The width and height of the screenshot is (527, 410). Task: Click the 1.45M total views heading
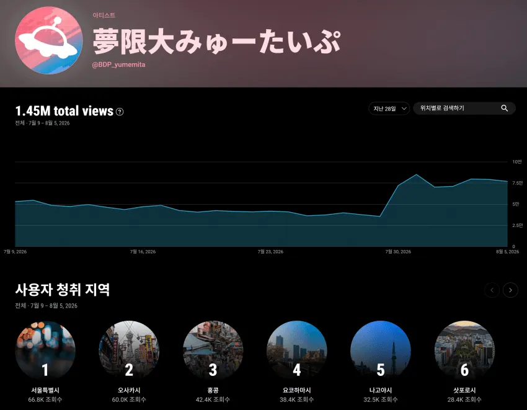pyautogui.click(x=64, y=111)
